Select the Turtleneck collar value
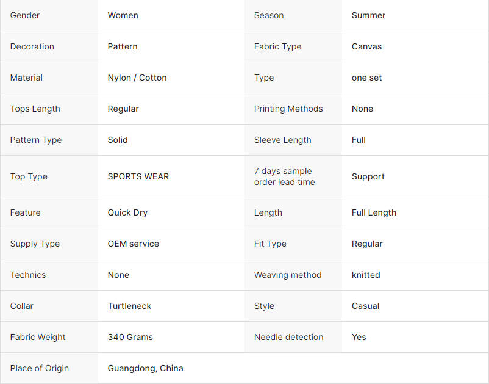489x384 pixels. click(129, 306)
